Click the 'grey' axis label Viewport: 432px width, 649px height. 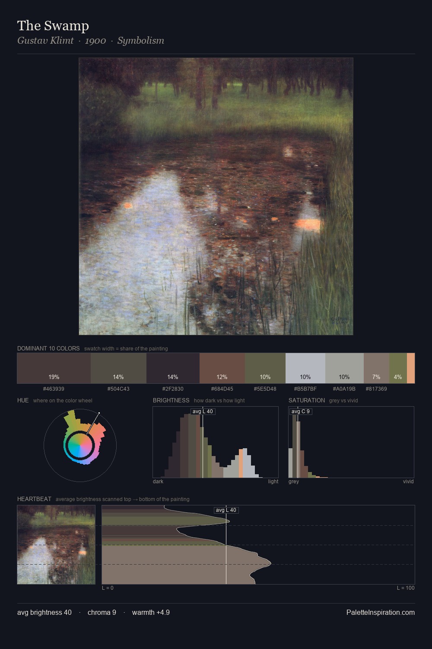(294, 482)
